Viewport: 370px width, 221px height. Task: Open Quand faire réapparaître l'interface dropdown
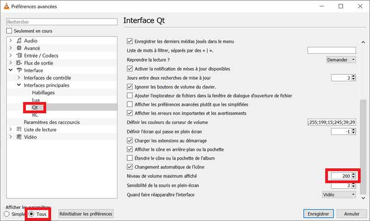[x=339, y=195]
